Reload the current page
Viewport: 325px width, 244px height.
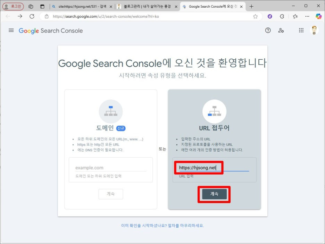tap(32, 16)
